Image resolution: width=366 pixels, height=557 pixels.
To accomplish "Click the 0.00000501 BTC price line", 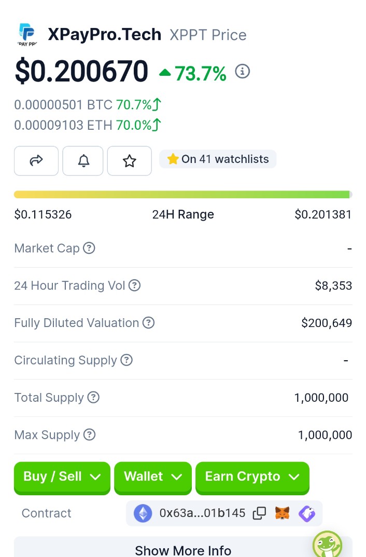I will coord(87,105).
